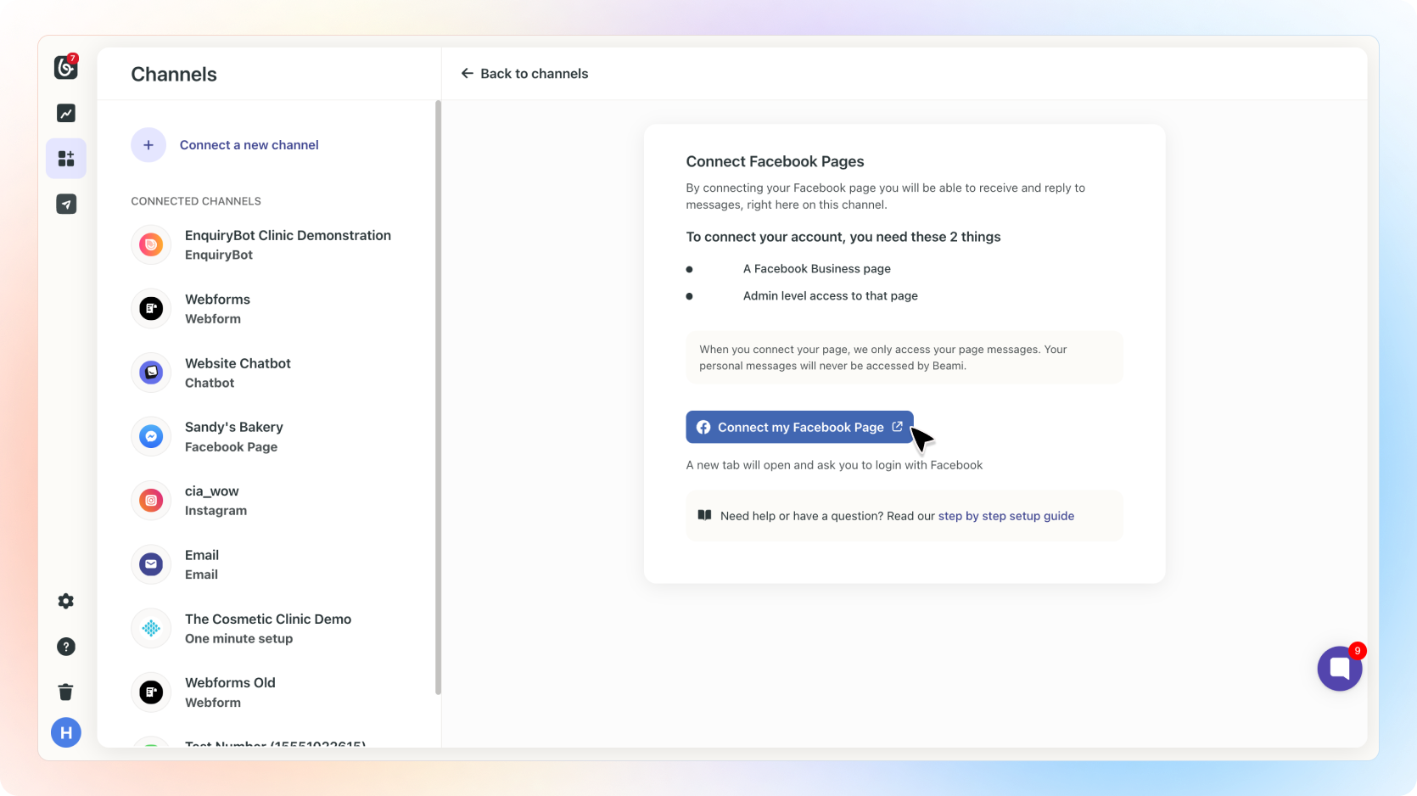Select the channels grid icon in sidebar
The image size is (1417, 796).
click(66, 159)
